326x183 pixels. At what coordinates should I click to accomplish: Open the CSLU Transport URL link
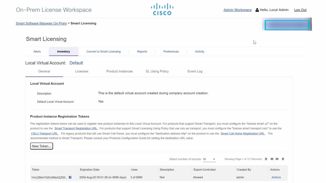(45, 134)
